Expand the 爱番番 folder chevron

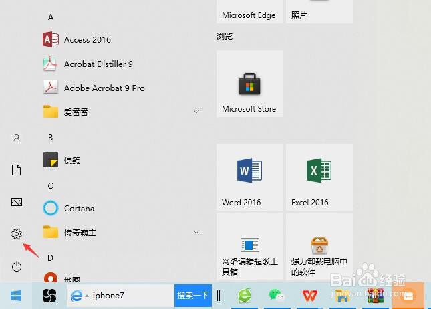coord(196,112)
